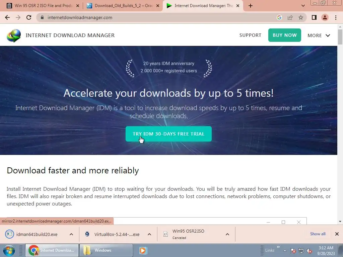Click Chrome taskbar button Internet Download
The height and width of the screenshot is (257, 343).
tap(52, 250)
